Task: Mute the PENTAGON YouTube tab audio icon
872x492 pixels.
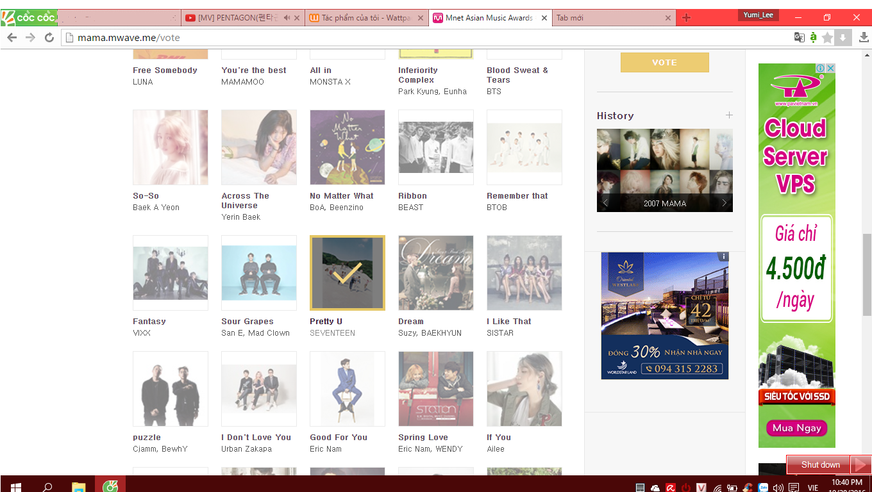Action: coord(287,18)
